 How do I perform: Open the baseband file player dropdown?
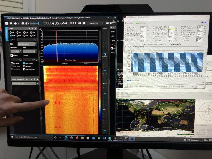[x=25, y=83]
